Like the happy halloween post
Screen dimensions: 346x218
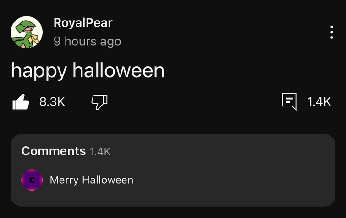[20, 102]
